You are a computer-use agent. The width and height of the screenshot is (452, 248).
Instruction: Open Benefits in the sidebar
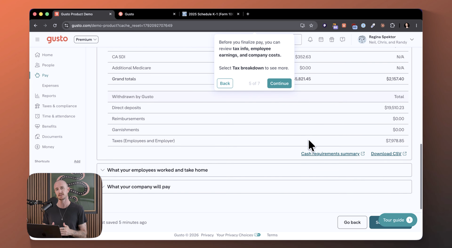pyautogui.click(x=49, y=126)
